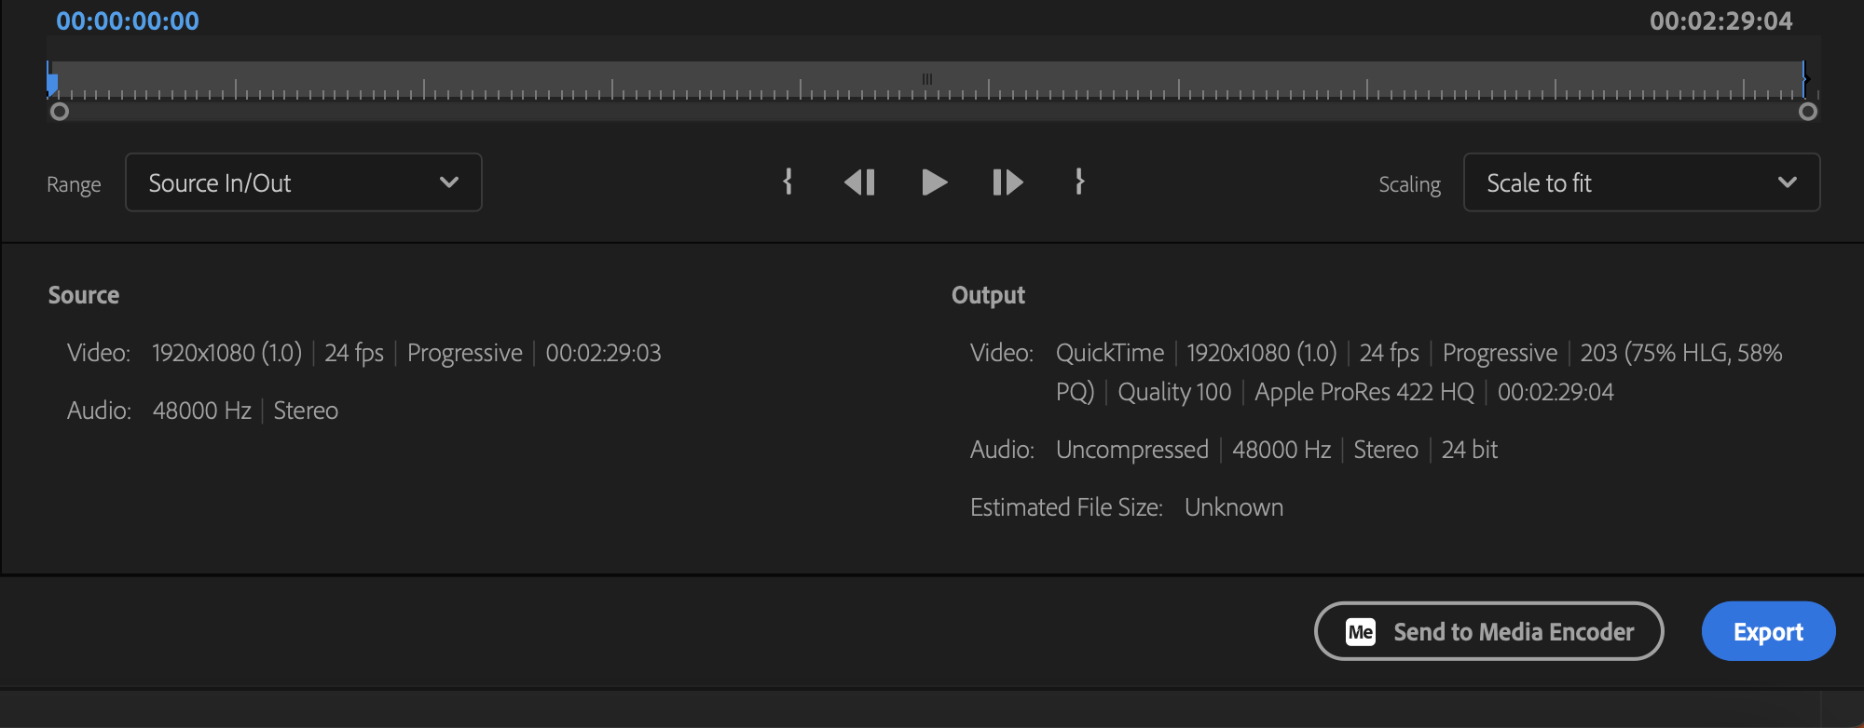Click right zoom handle circle below timeline

point(1808,112)
